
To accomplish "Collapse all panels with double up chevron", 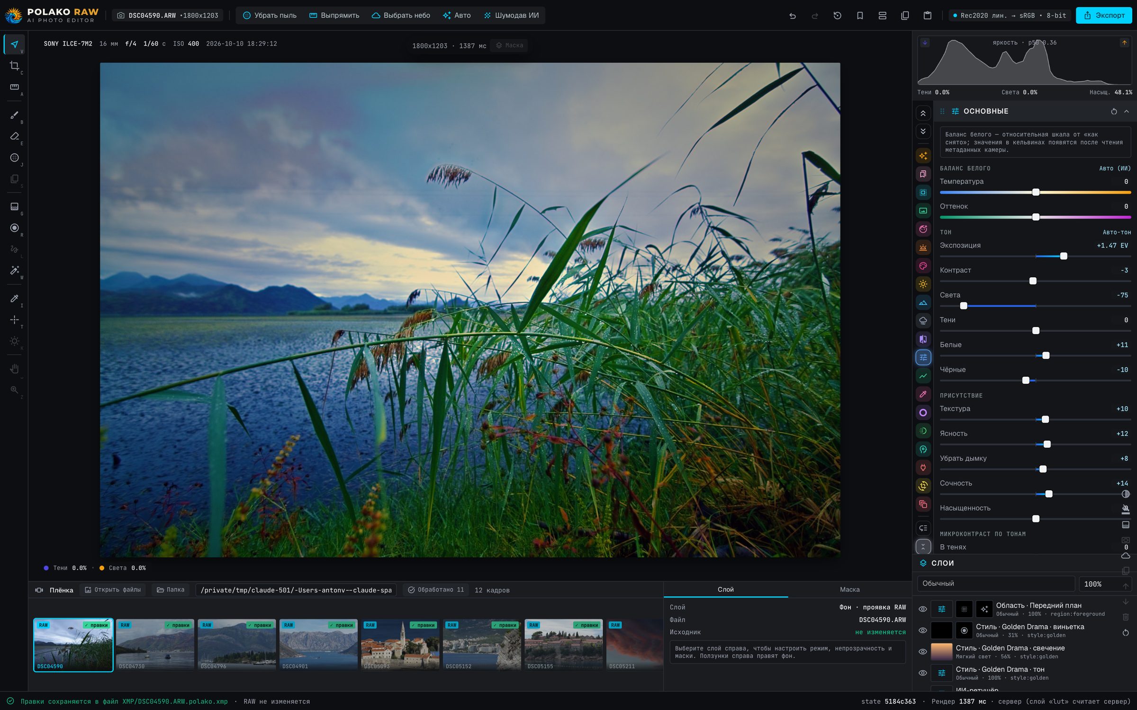I will point(923,113).
